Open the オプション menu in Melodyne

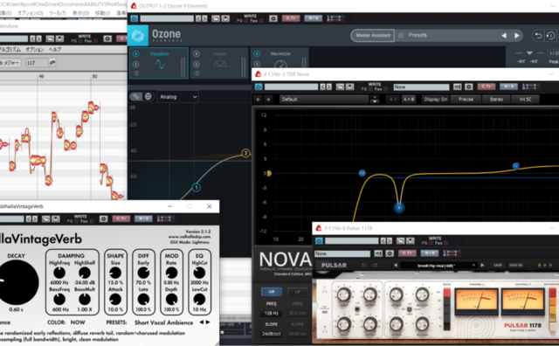(x=35, y=49)
